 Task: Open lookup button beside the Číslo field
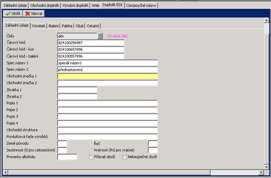click(x=100, y=36)
